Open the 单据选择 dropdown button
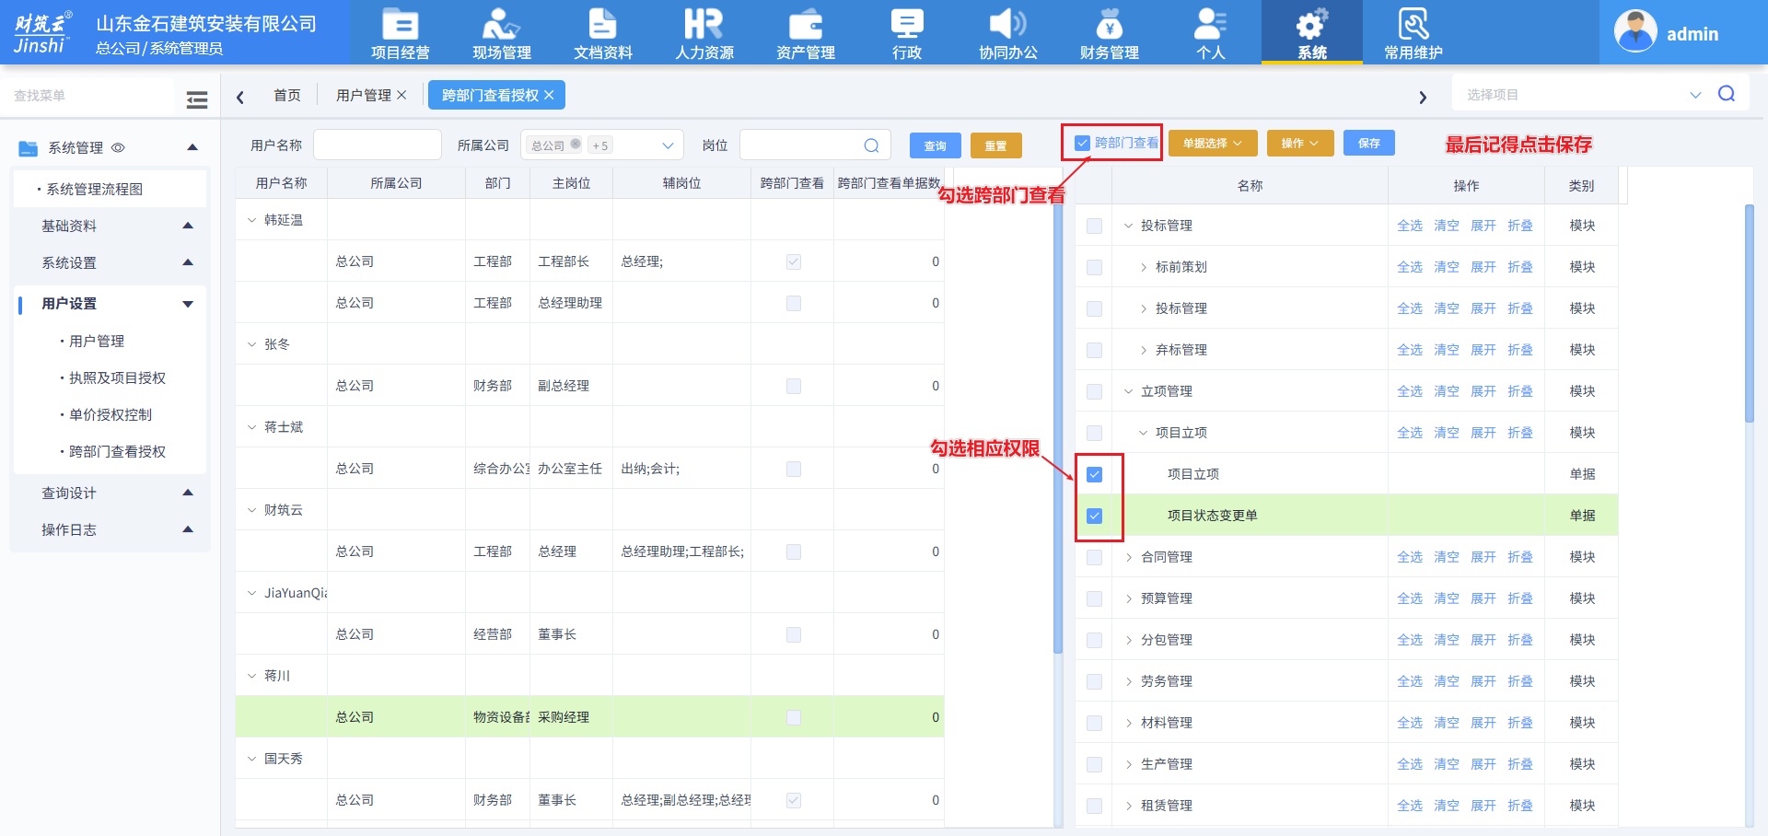 click(x=1213, y=143)
